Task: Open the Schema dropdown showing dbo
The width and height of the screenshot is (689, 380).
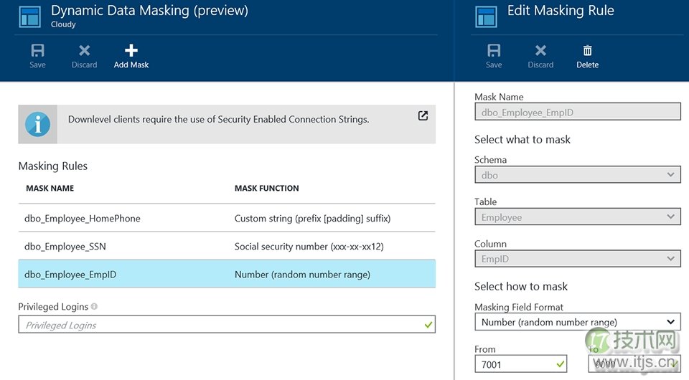Action: pos(577,175)
